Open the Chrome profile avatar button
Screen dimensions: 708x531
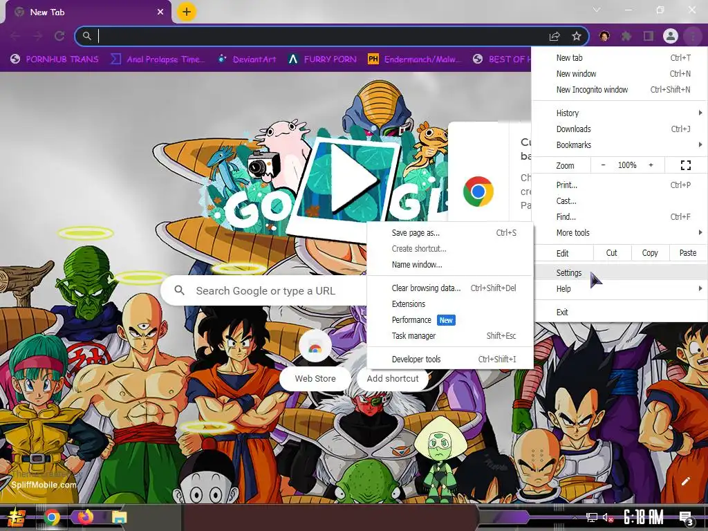click(671, 36)
